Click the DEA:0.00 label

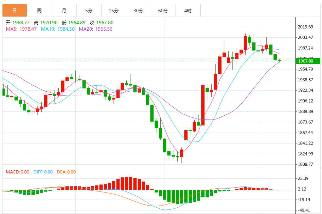click(66, 172)
